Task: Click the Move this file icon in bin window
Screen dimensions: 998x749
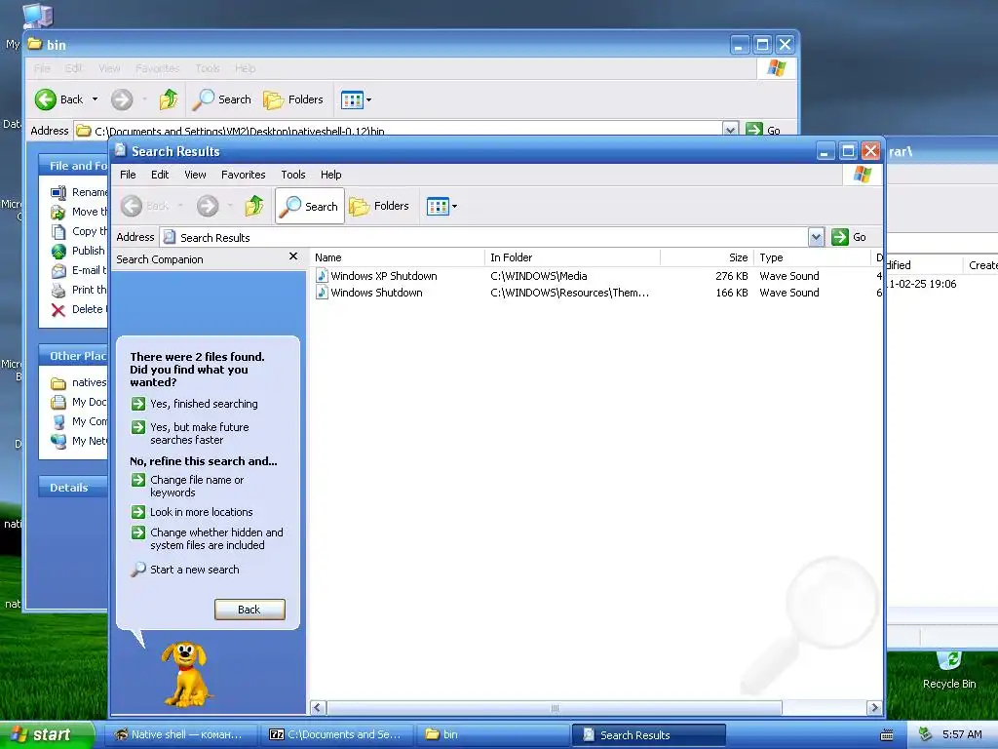Action: point(58,212)
